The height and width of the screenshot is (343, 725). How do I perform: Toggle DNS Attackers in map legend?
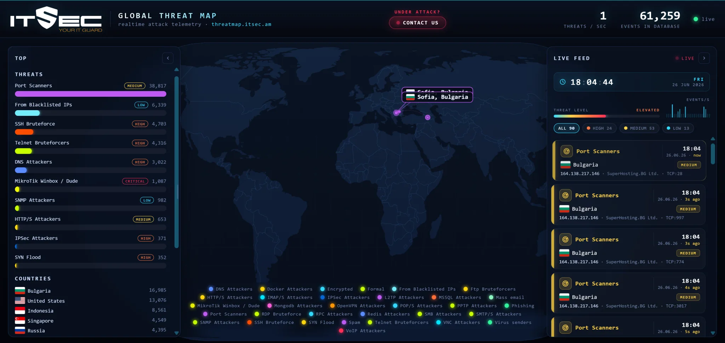(x=230, y=289)
